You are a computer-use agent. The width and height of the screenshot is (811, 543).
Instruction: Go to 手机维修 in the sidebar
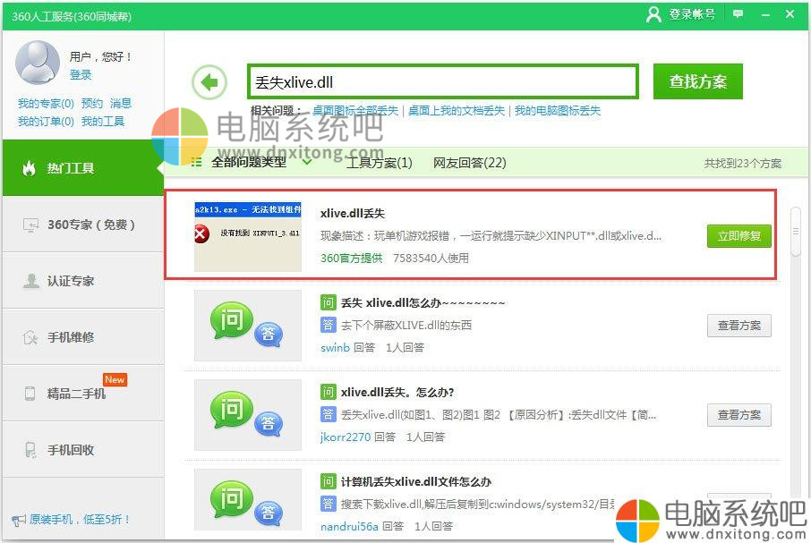click(x=82, y=337)
